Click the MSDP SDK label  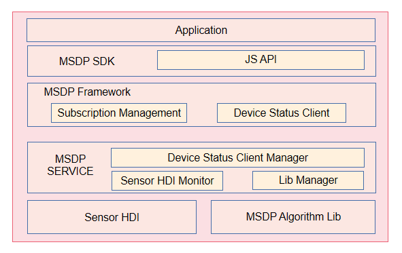tap(86, 61)
